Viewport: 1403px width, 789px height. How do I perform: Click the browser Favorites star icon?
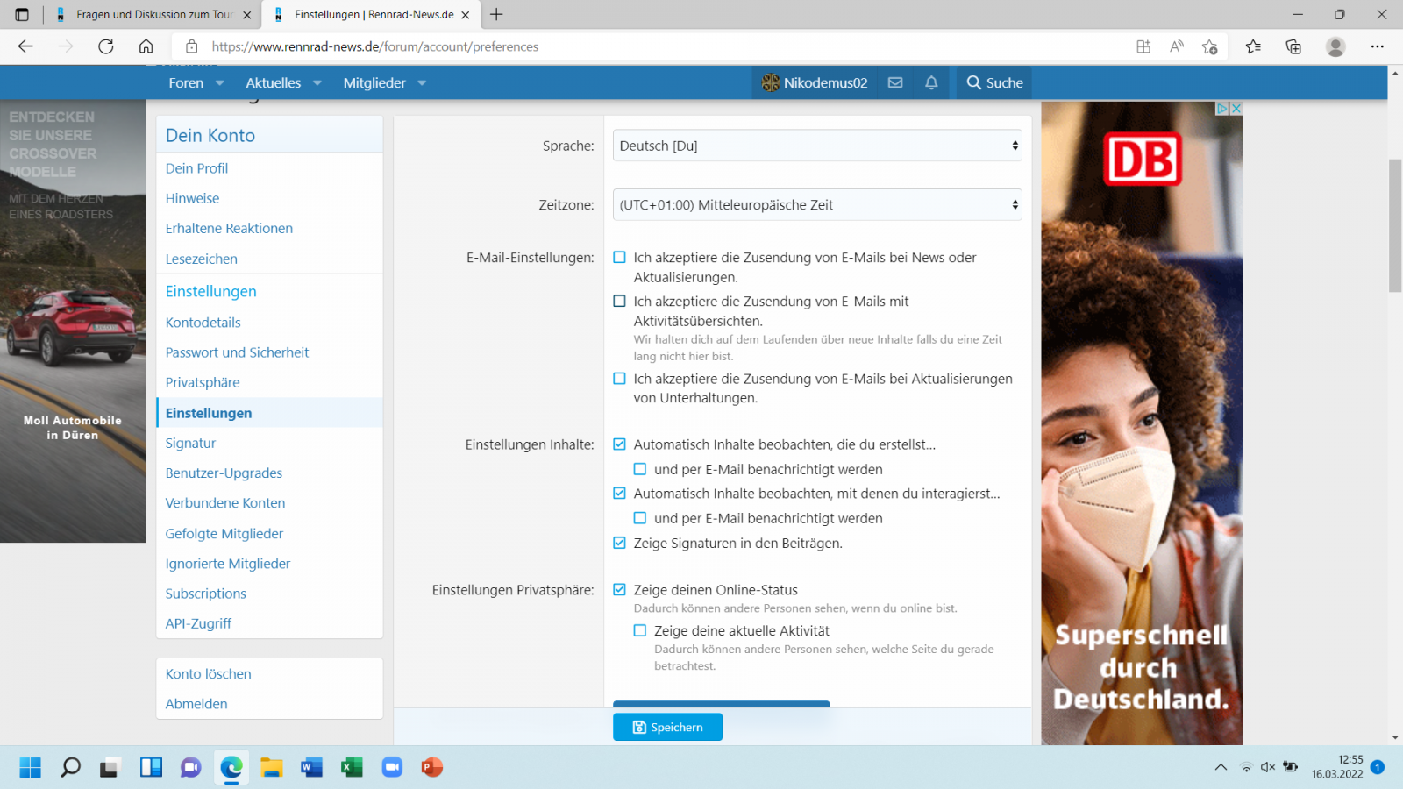[1253, 46]
